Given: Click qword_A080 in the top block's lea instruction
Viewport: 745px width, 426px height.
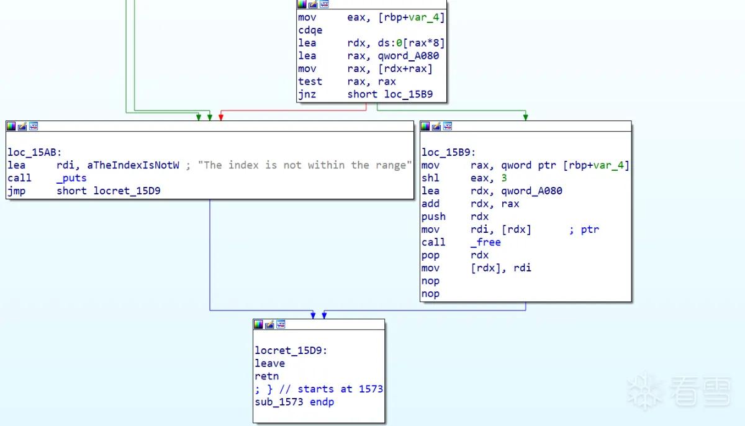Looking at the screenshot, I should click(x=409, y=56).
